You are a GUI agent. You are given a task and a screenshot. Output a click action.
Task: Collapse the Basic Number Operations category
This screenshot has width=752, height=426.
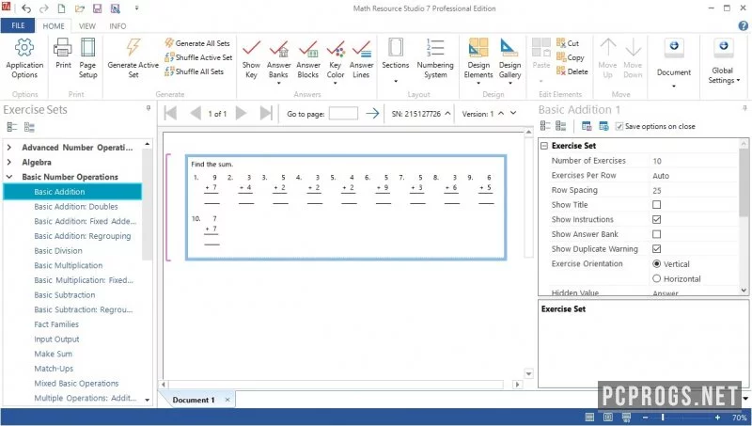click(9, 177)
